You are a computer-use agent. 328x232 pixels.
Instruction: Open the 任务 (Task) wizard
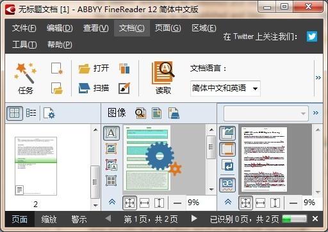(25, 79)
